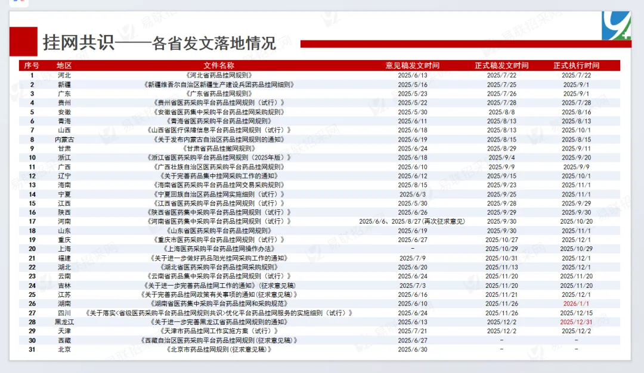Click 2025/7/3 draft date in the 吉林 row
644x373 pixels.
pyautogui.click(x=413, y=286)
